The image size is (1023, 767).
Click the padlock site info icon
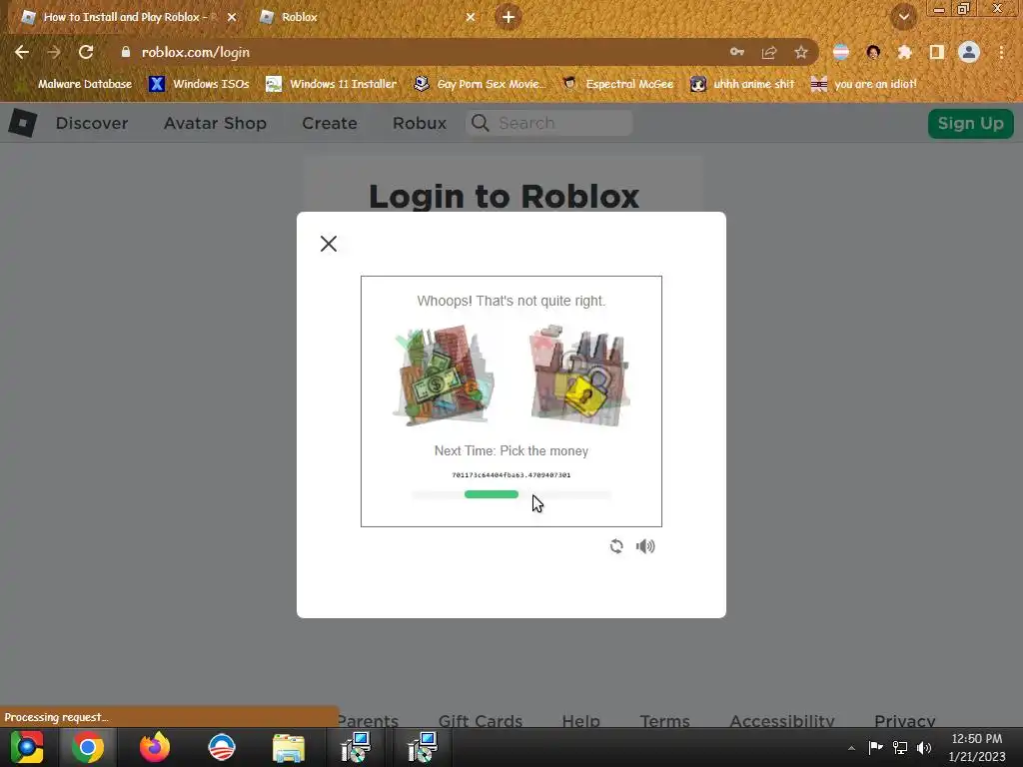126,52
